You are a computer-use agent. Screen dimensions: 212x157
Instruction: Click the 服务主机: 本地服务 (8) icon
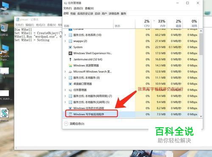pos(70,78)
